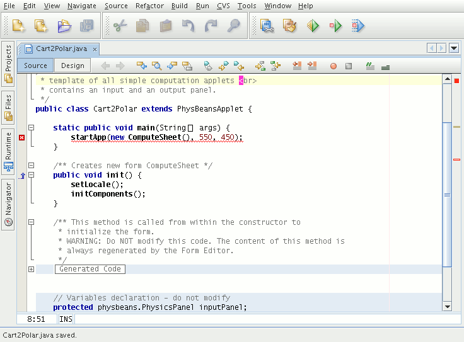Run the main project with green arrow
Image resolution: width=464 pixels, height=342 pixels.
pos(335,26)
